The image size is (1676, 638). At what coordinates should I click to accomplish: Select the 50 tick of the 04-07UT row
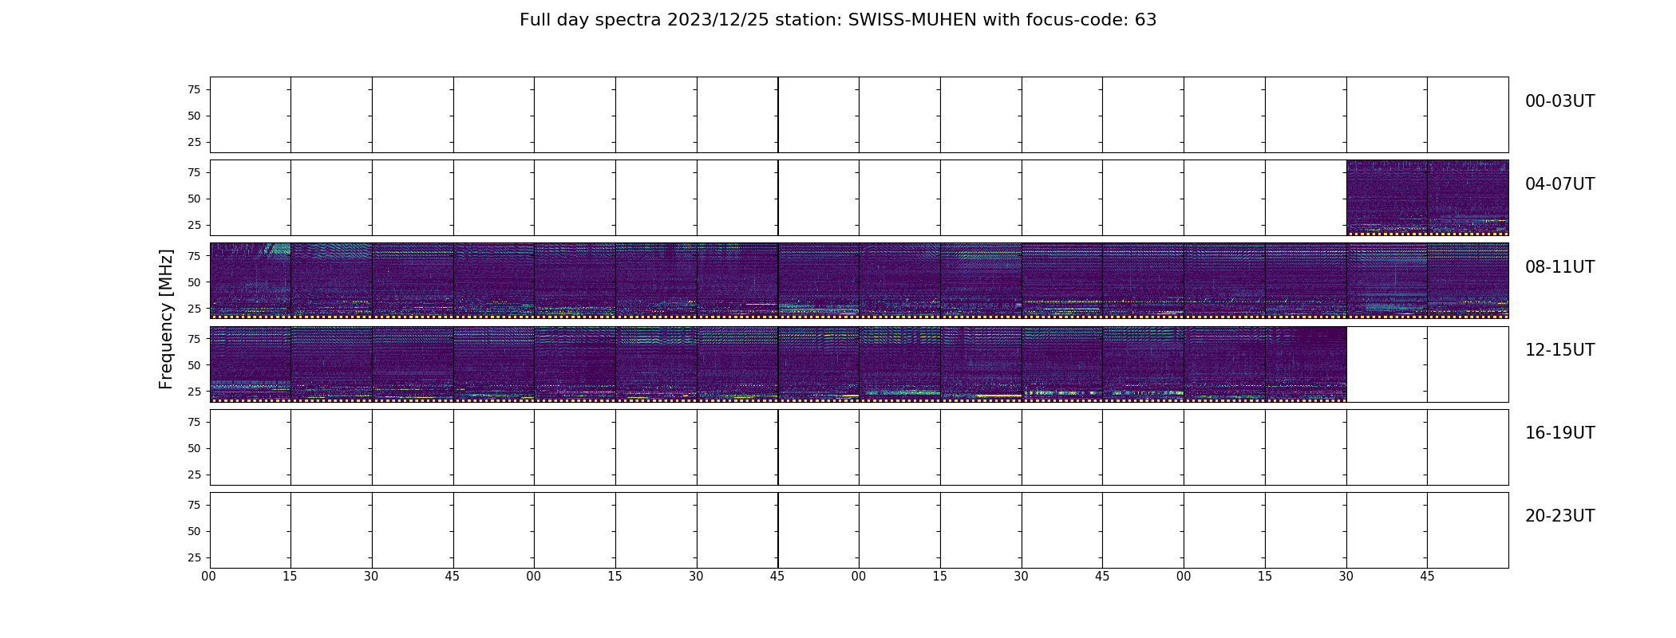[x=194, y=199]
